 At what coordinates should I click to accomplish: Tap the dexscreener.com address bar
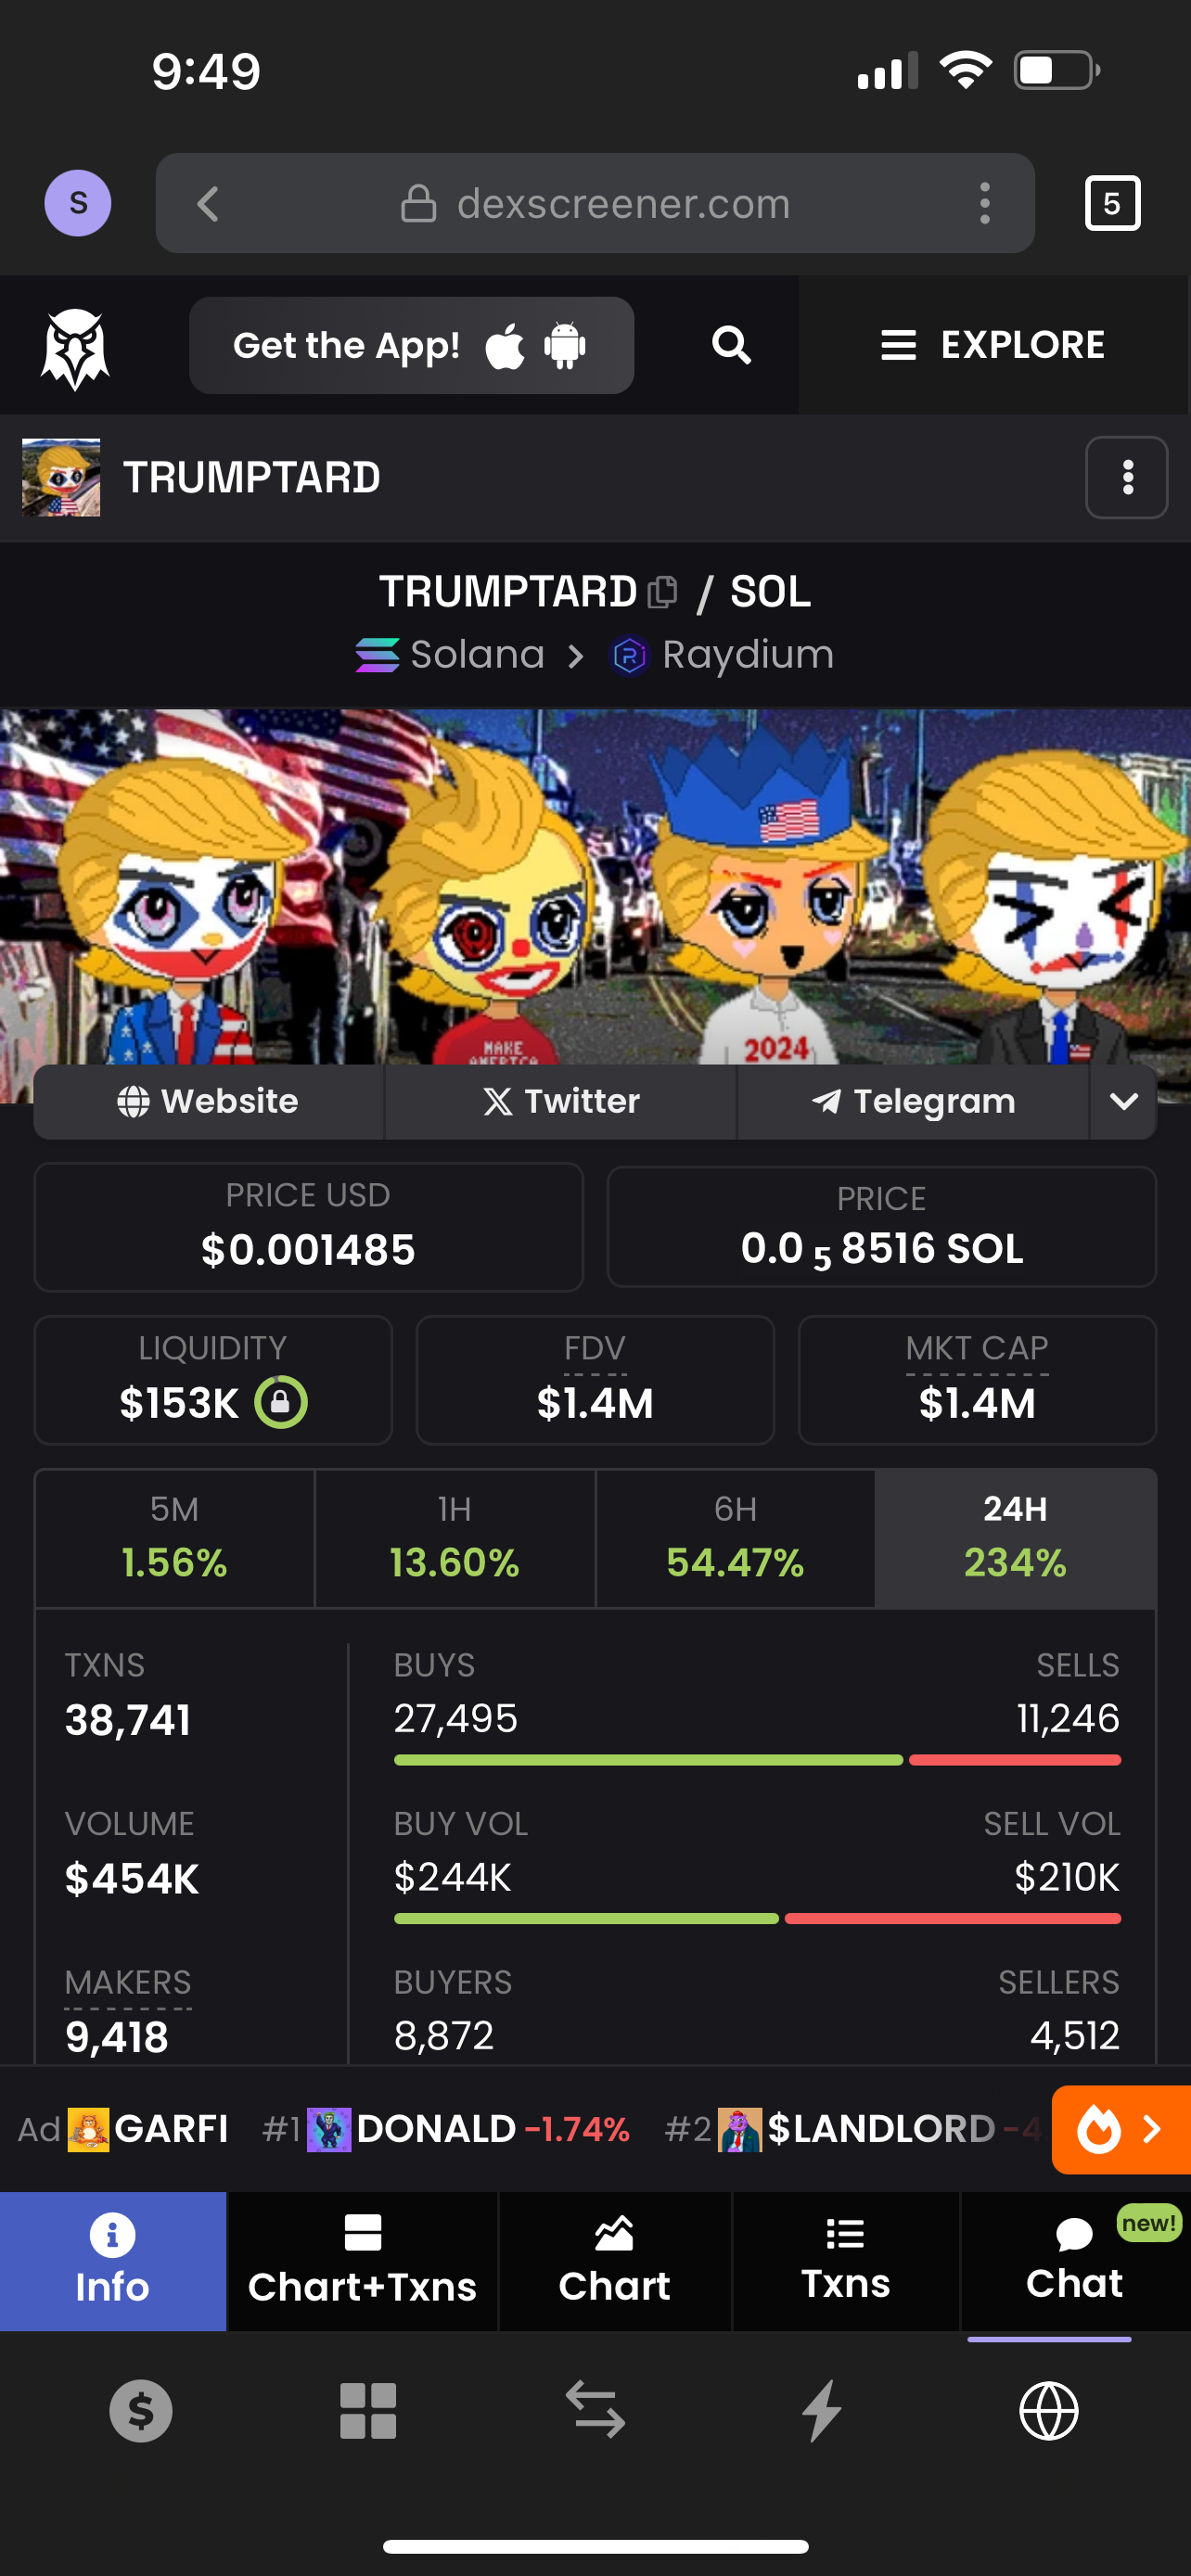pos(595,204)
